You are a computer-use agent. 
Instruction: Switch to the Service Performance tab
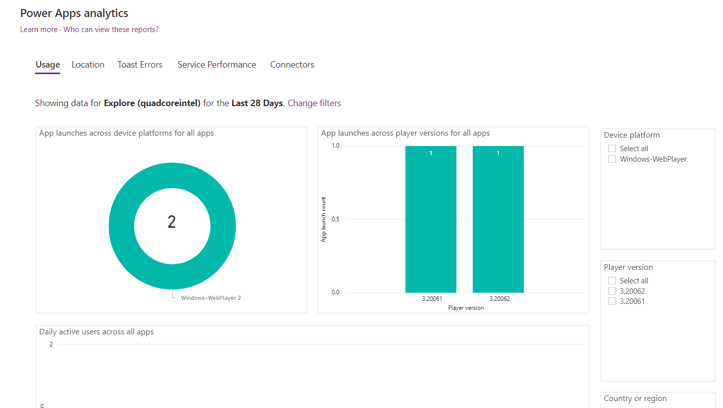(217, 64)
